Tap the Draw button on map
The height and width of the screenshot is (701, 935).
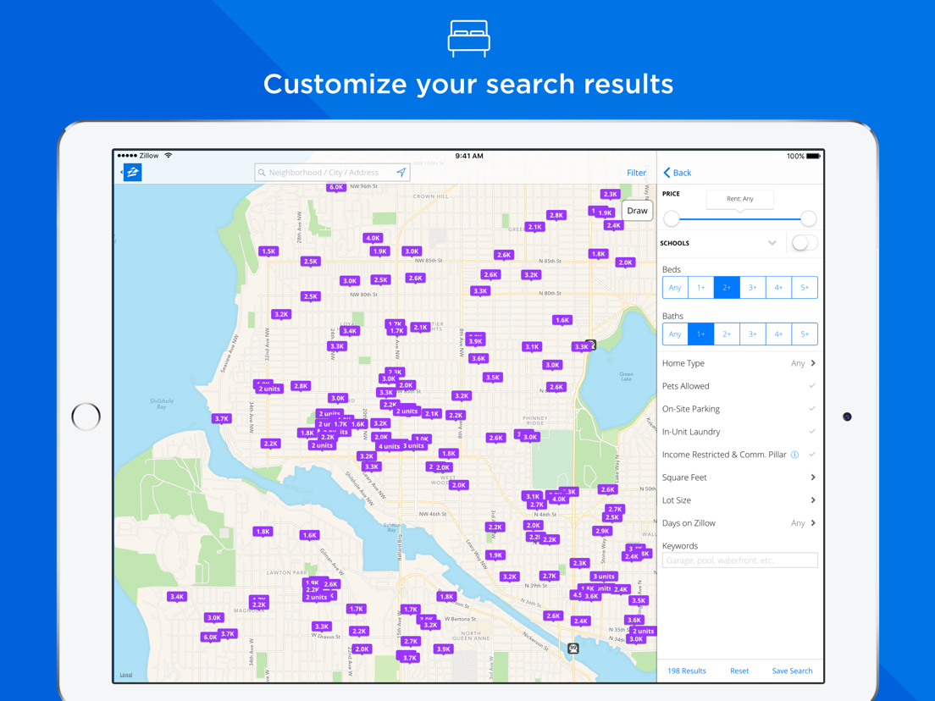(637, 211)
